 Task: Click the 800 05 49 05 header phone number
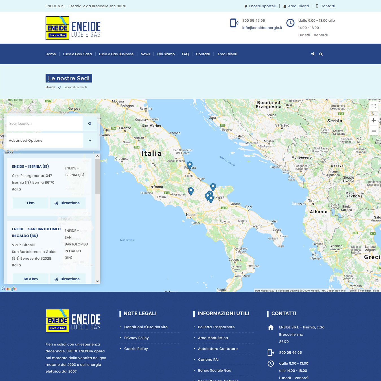(x=253, y=21)
